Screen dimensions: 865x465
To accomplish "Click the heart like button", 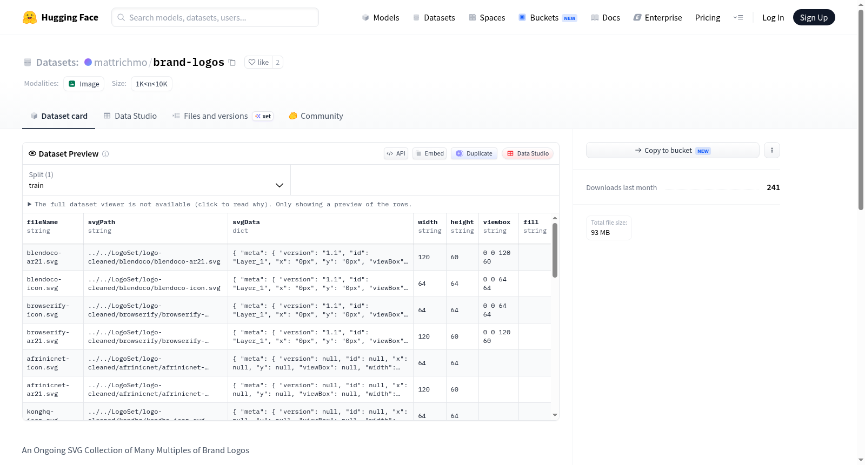I will tap(258, 62).
